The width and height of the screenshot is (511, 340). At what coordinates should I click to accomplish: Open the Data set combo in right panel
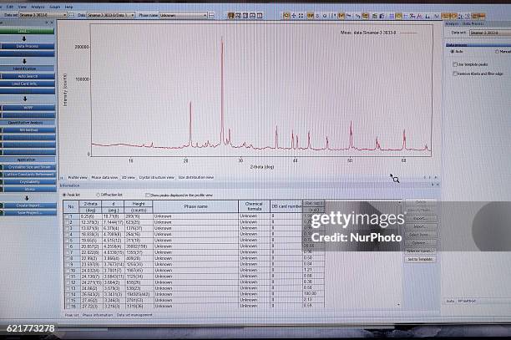pyautogui.click(x=490, y=33)
